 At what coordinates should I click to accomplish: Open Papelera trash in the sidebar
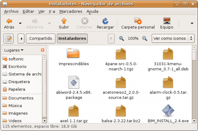[x=14, y=89]
